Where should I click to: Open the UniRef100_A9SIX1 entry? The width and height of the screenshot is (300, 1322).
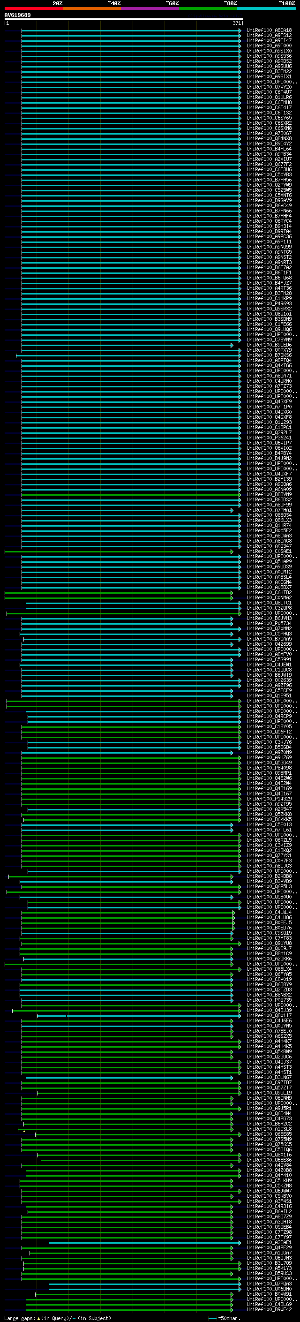269,76
